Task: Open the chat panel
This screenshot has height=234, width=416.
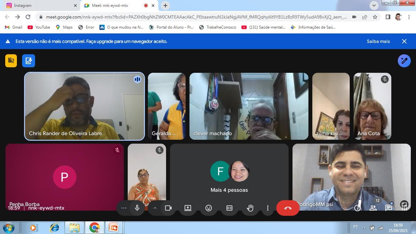Action: [x=389, y=208]
